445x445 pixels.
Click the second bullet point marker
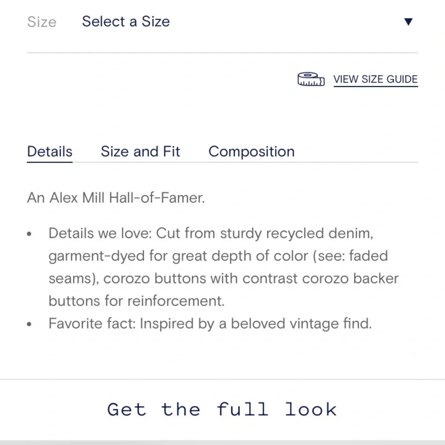point(29,324)
